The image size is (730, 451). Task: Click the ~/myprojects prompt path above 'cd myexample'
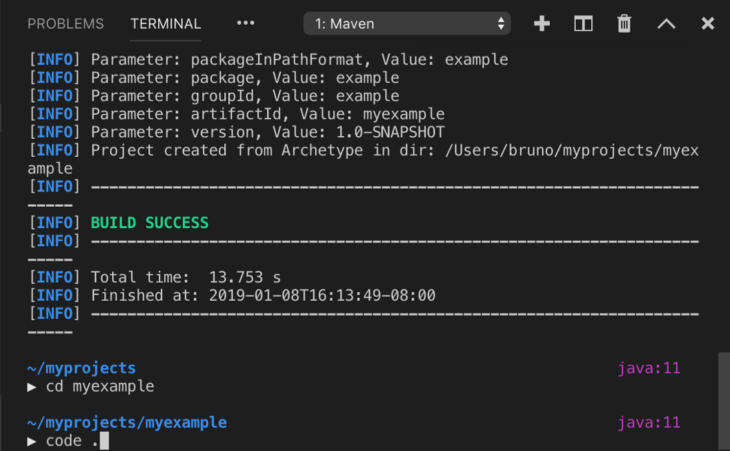click(81, 368)
